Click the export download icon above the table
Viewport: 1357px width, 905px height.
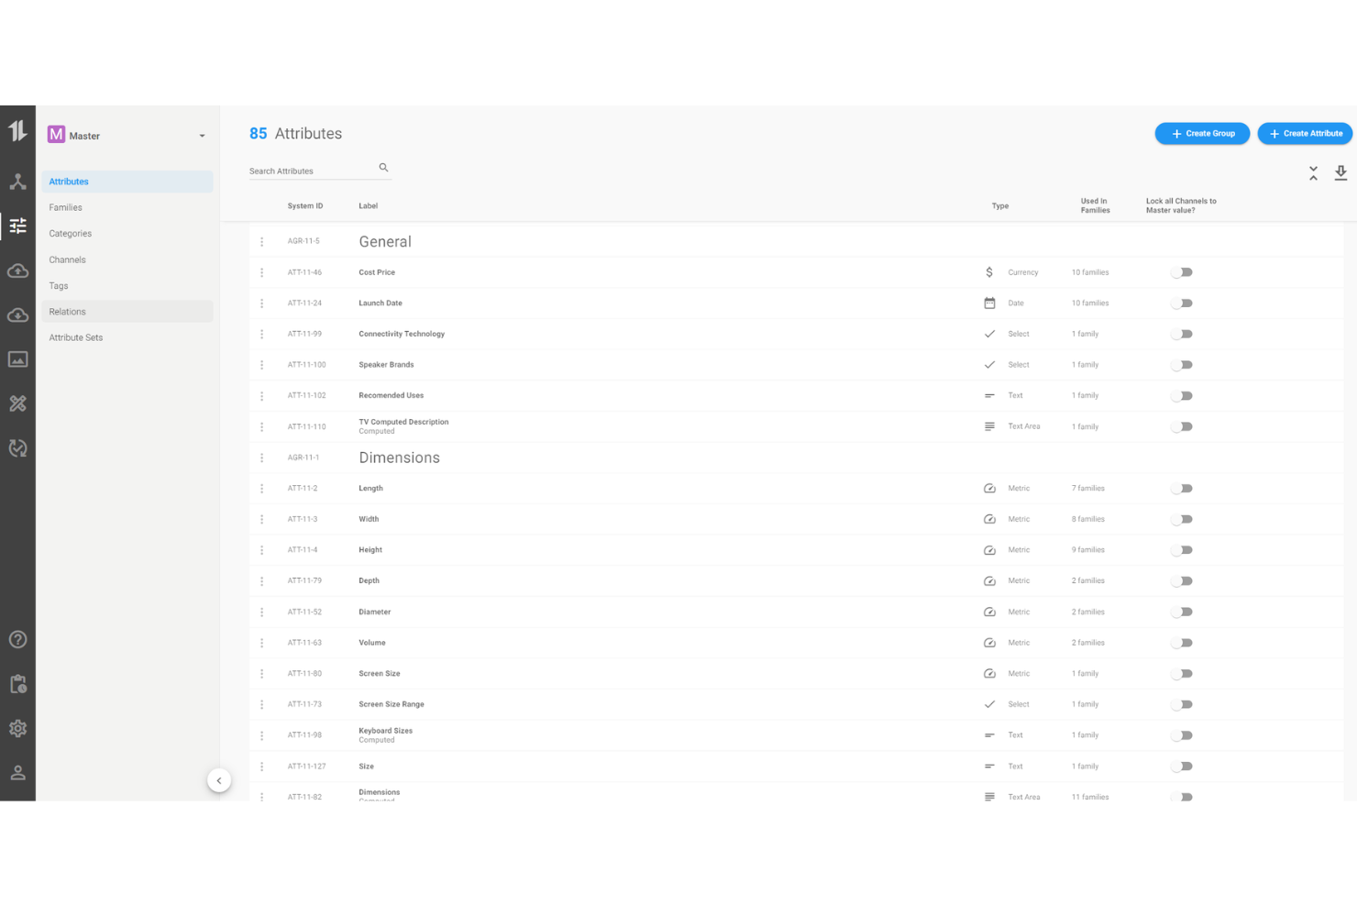(x=1340, y=172)
